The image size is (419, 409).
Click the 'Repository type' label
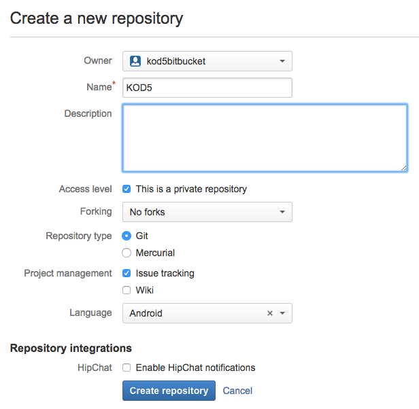(79, 236)
